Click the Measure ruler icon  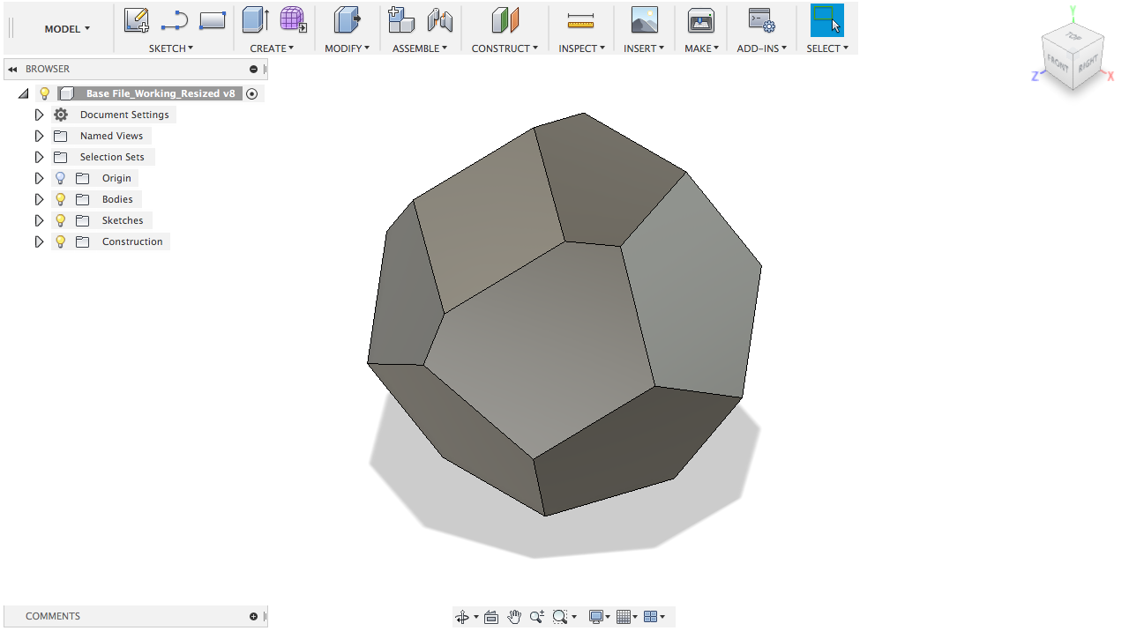point(580,20)
